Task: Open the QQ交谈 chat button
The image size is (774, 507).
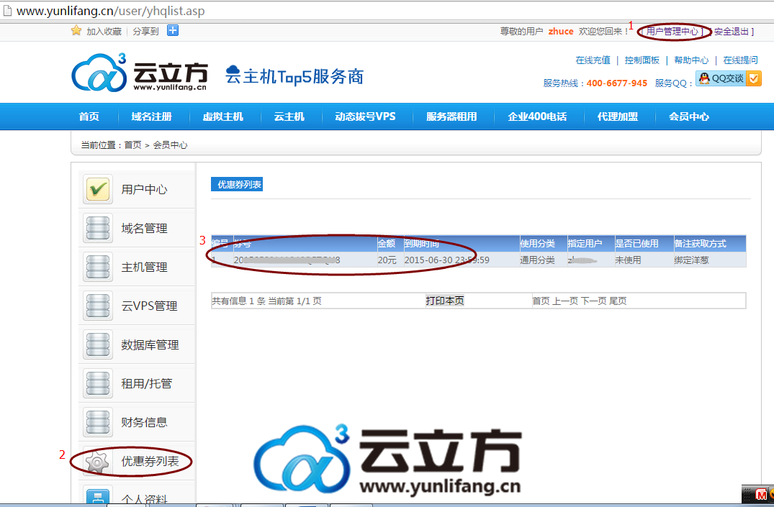Action: pos(729,78)
